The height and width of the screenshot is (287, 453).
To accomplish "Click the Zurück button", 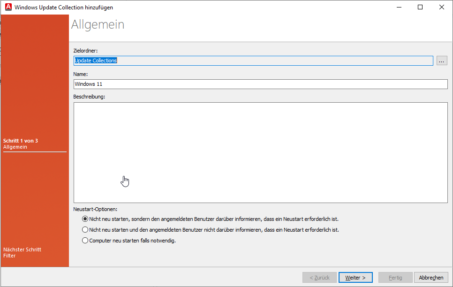I will pyautogui.click(x=319, y=277).
